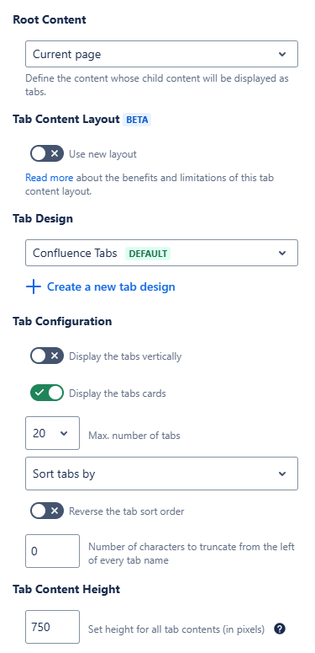Click the Tab Design dropdown chevron arrow

(282, 254)
